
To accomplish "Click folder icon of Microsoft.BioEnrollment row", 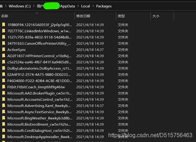I will pyautogui.click(x=4, y=124).
